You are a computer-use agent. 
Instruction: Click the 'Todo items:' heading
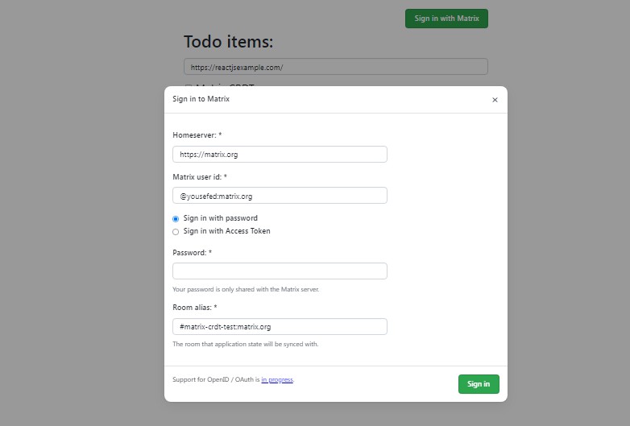[x=229, y=42]
